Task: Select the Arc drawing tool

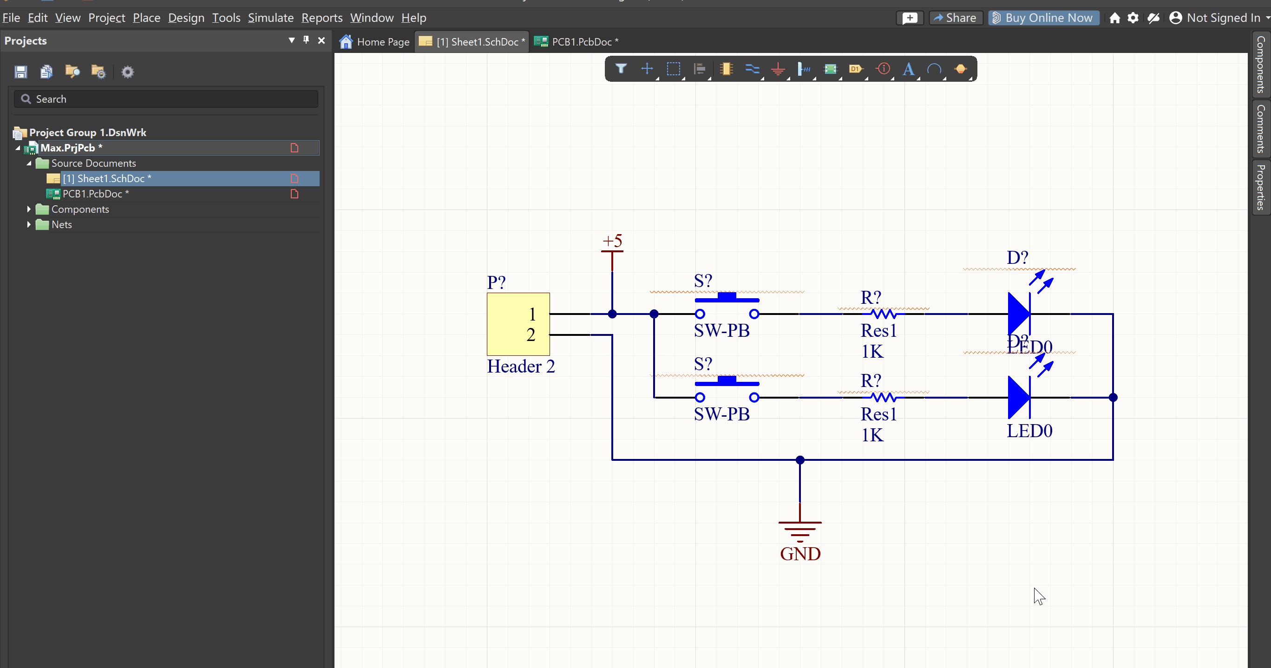Action: [934, 69]
